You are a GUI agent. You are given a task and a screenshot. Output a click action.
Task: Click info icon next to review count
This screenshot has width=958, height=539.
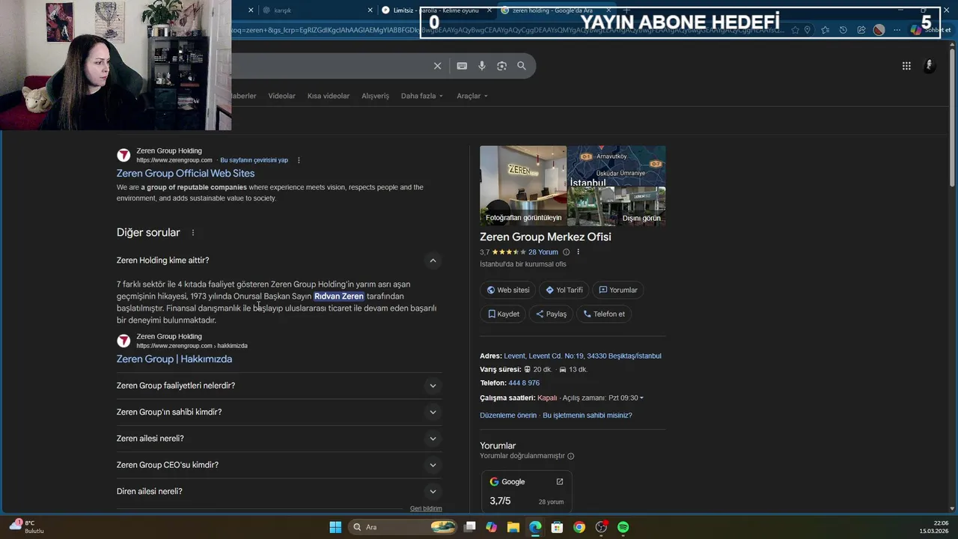[x=566, y=252]
